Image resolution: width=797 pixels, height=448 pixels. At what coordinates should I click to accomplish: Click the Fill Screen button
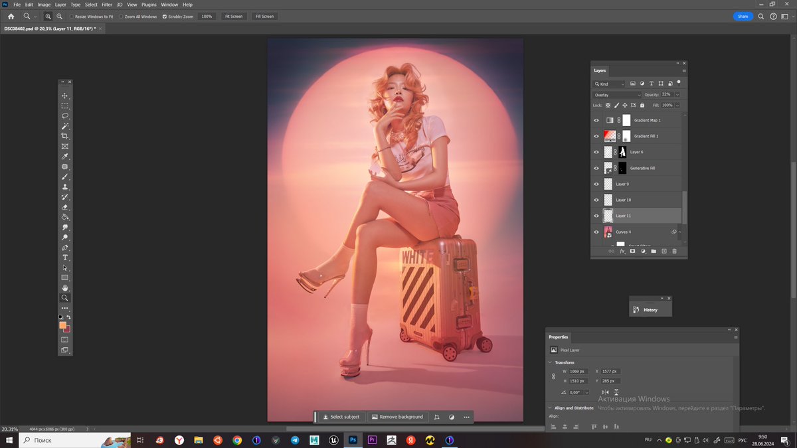(264, 16)
